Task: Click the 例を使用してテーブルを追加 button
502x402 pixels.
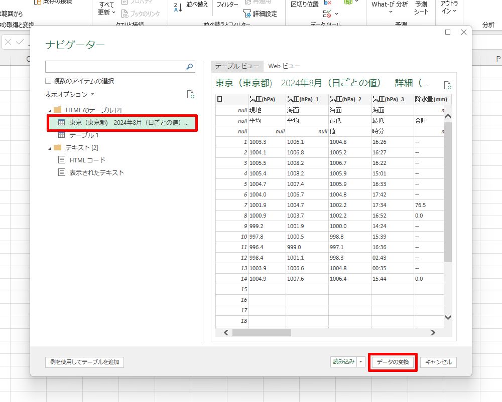Action: [84, 362]
